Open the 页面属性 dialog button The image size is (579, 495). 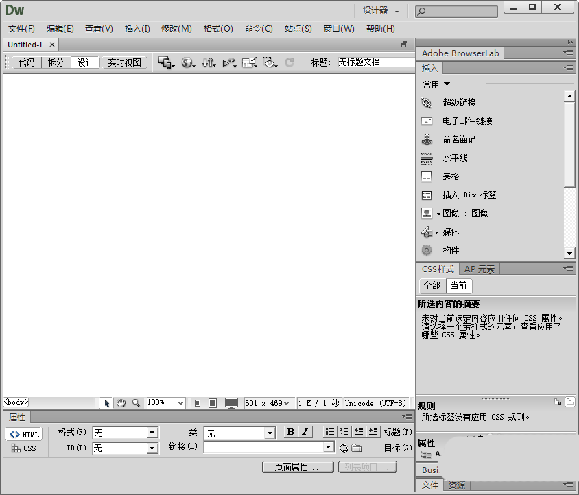[298, 467]
